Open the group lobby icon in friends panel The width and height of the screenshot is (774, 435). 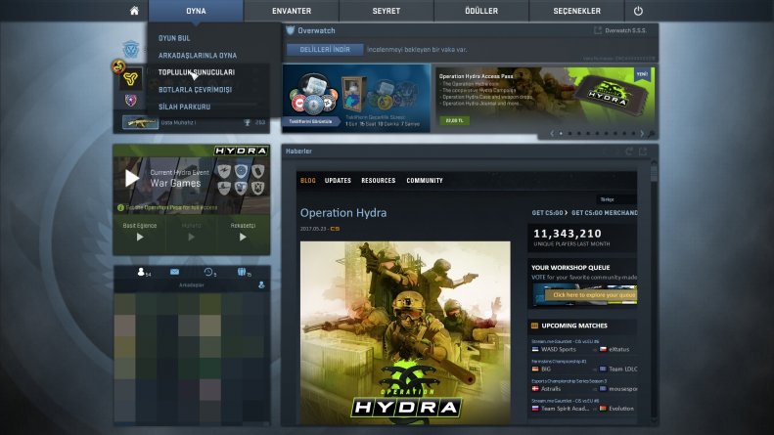(243, 272)
